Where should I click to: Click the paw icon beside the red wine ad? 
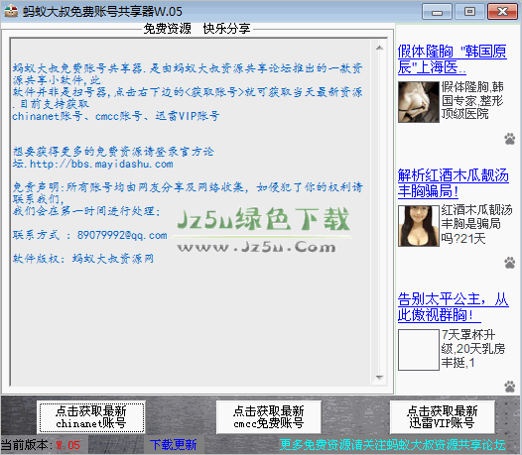[510, 263]
